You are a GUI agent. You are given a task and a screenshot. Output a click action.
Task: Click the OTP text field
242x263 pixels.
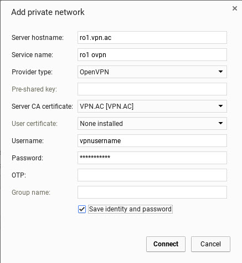[x=152, y=175]
